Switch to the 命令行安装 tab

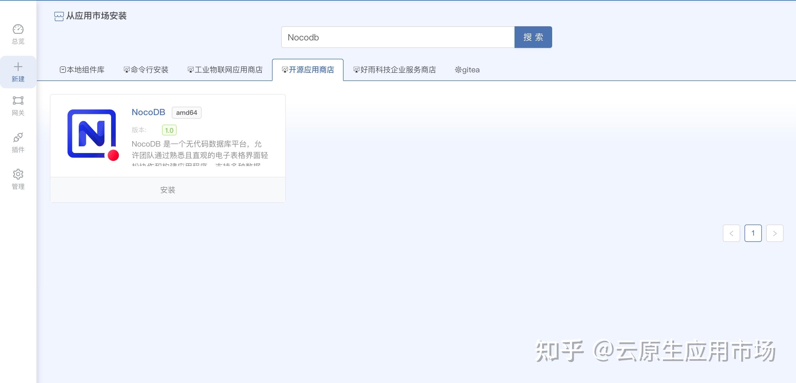tap(146, 70)
